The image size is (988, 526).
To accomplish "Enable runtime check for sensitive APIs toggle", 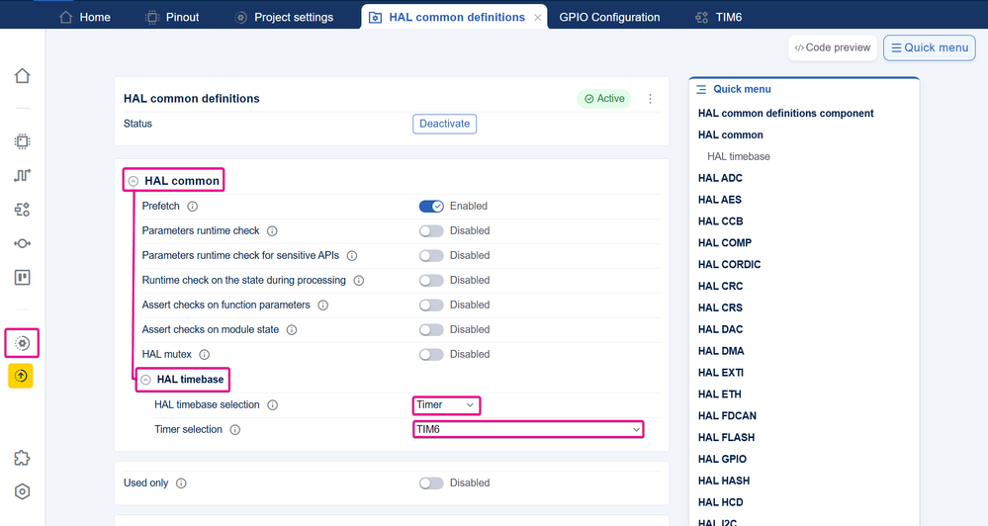I will coord(431,256).
